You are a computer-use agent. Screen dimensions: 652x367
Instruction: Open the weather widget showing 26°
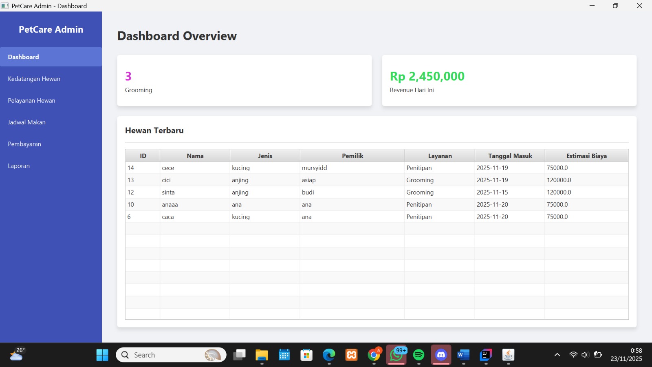17,354
